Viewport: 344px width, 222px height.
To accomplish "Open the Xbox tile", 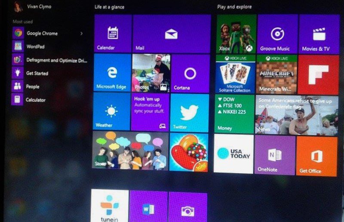I will (x=236, y=34).
